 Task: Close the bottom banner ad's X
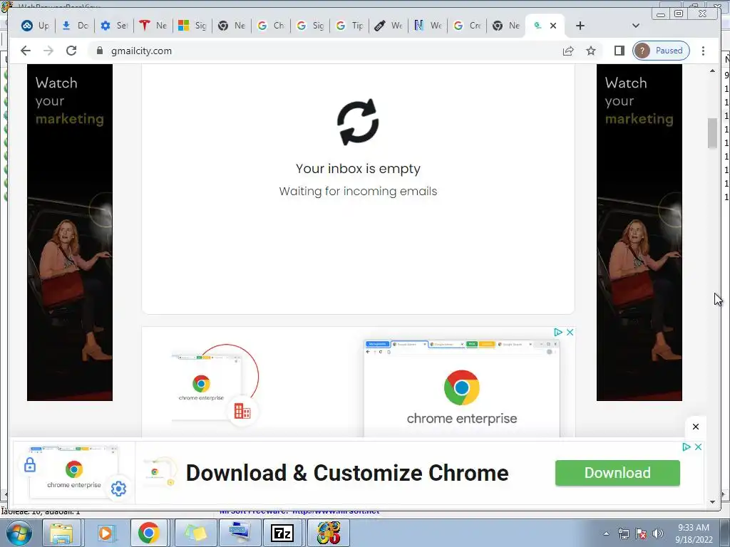point(699,447)
